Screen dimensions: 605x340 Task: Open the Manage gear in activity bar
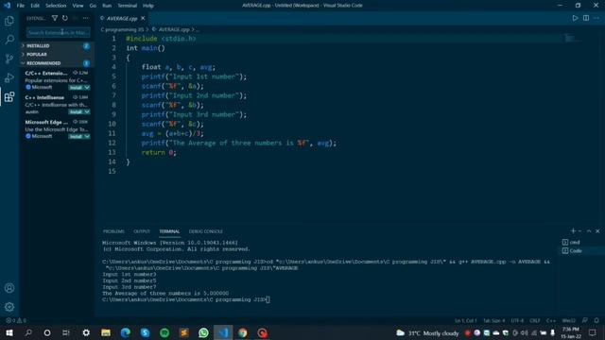point(9,307)
